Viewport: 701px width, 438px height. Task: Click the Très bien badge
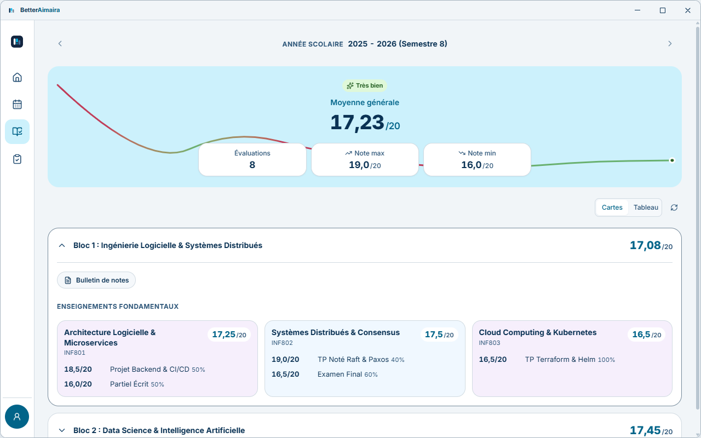[x=365, y=85]
